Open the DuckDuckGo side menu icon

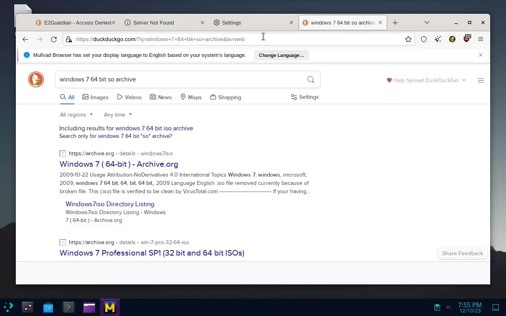(x=481, y=81)
